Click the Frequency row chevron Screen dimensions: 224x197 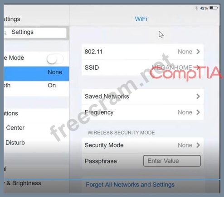(x=198, y=112)
